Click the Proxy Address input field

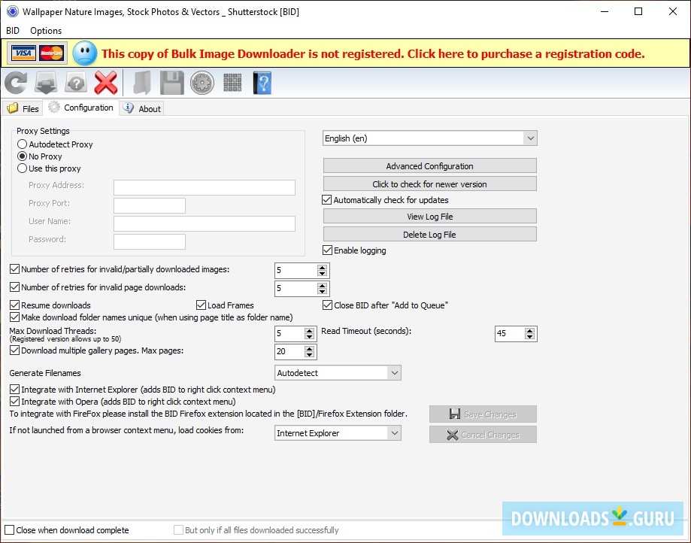[205, 187]
